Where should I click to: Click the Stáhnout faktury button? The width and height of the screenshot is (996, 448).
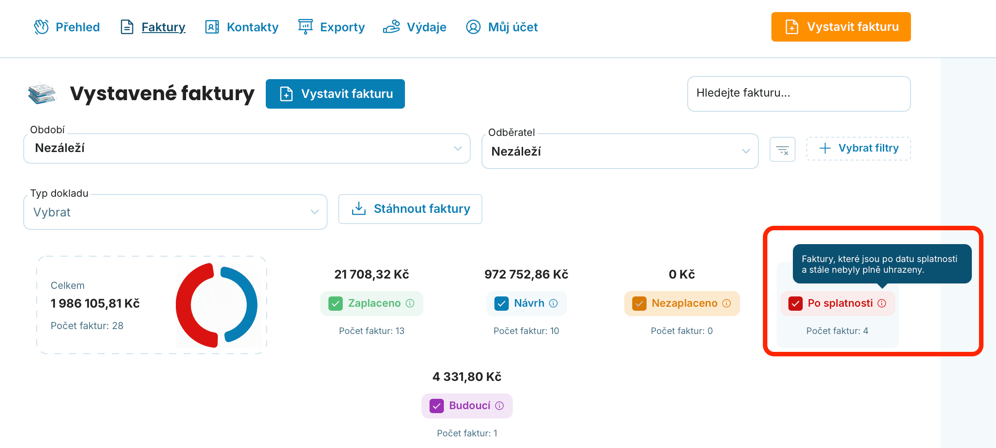410,209
